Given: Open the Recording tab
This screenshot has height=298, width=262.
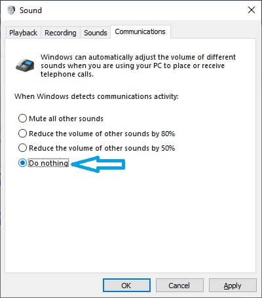Looking at the screenshot, I should [x=60, y=33].
